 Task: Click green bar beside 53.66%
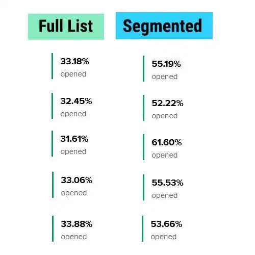point(142,228)
